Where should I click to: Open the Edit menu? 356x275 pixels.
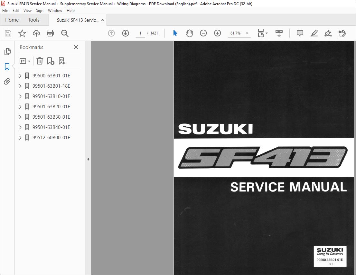coord(16,10)
